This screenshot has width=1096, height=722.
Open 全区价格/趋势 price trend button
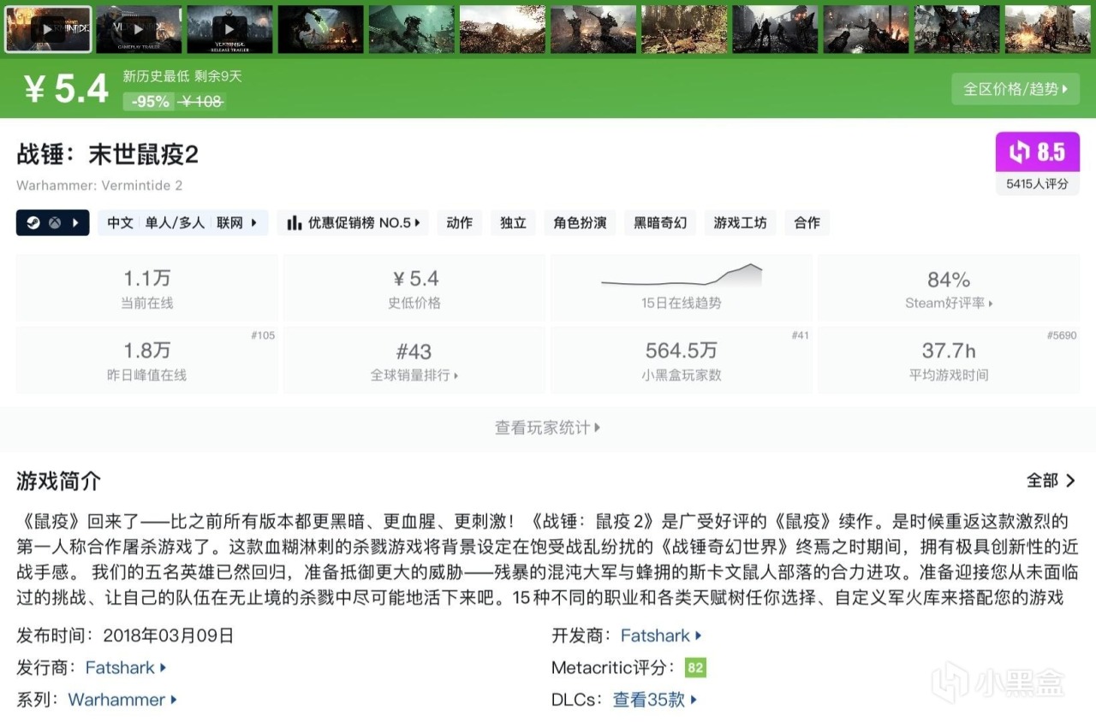point(1016,89)
